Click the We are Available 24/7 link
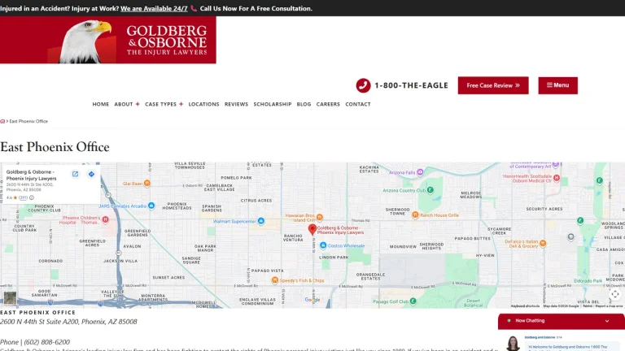This screenshot has height=351, width=625. coord(154,8)
